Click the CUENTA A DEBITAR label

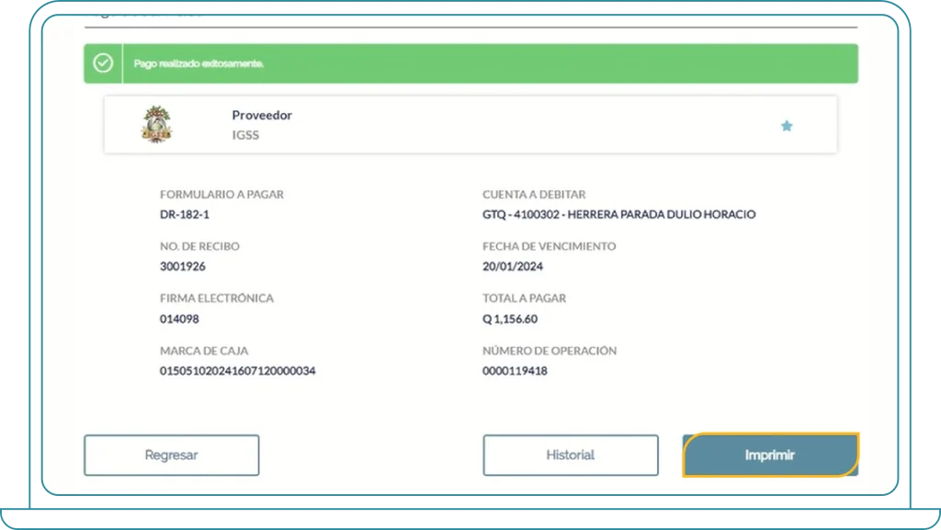pos(534,194)
